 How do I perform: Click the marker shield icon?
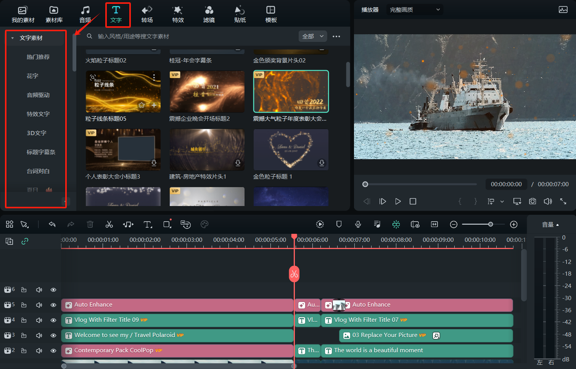point(339,224)
